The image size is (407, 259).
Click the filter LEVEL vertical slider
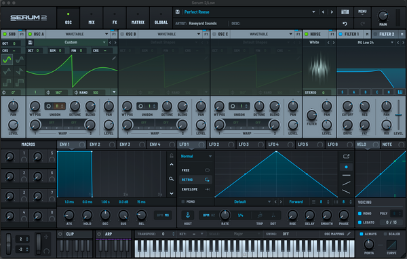pos(398,115)
